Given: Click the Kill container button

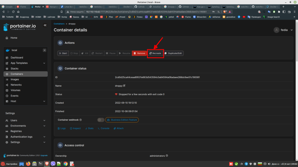Looking at the screenshot, I should [85, 53].
